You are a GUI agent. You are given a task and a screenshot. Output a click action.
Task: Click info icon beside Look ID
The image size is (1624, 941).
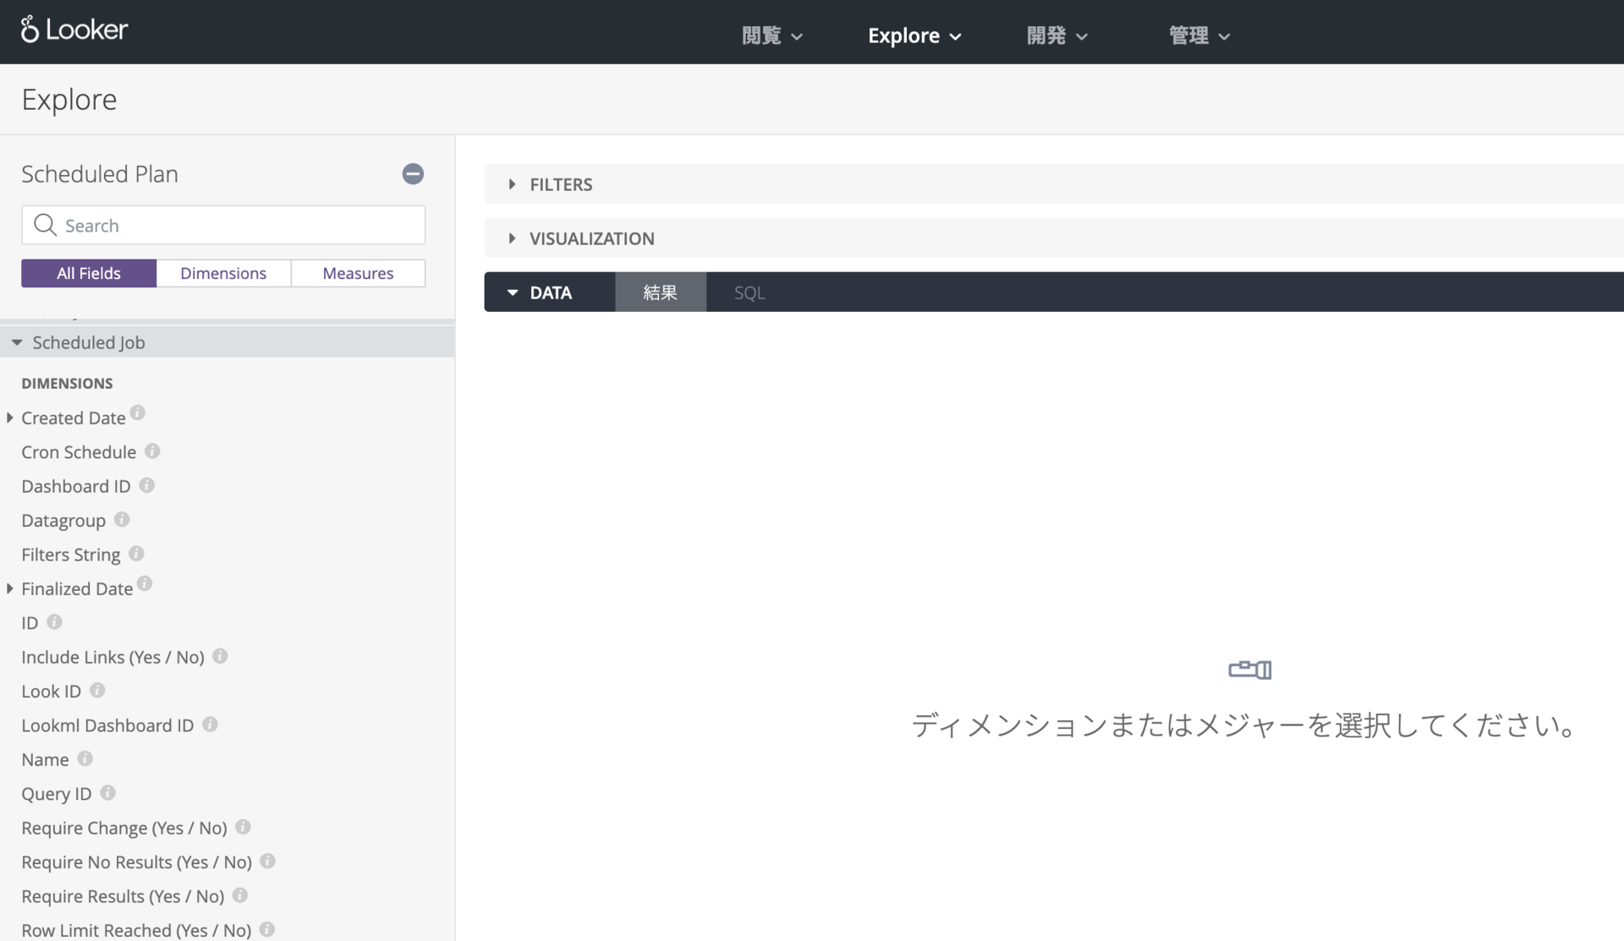pos(97,690)
